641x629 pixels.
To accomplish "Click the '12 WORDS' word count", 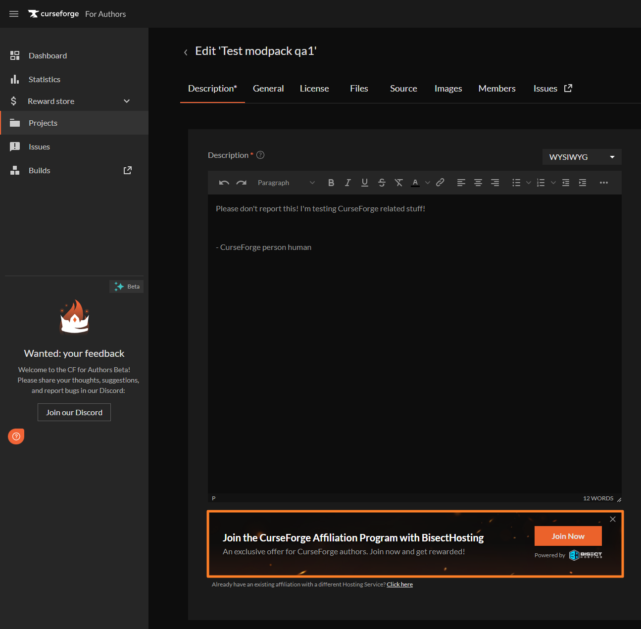I will 598,498.
